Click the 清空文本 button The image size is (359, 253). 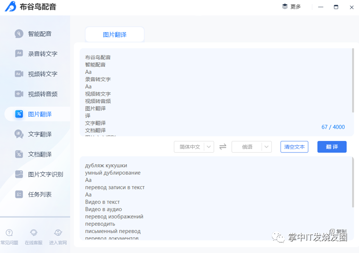[294, 147]
